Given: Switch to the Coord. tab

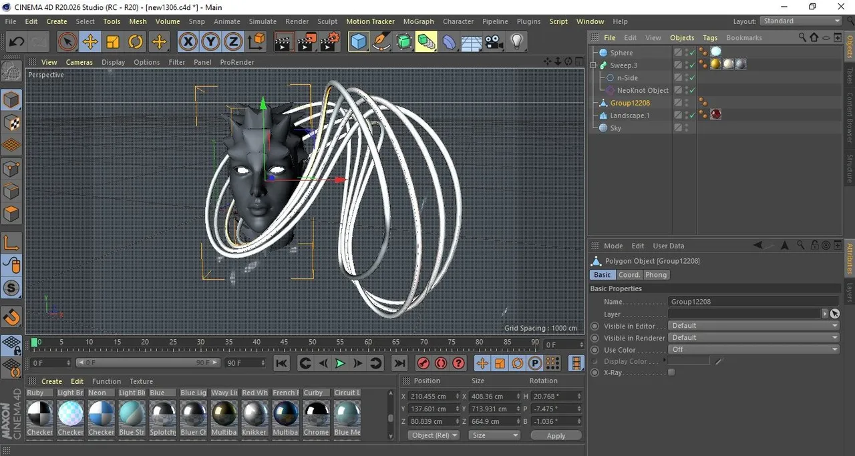Looking at the screenshot, I should (x=629, y=275).
